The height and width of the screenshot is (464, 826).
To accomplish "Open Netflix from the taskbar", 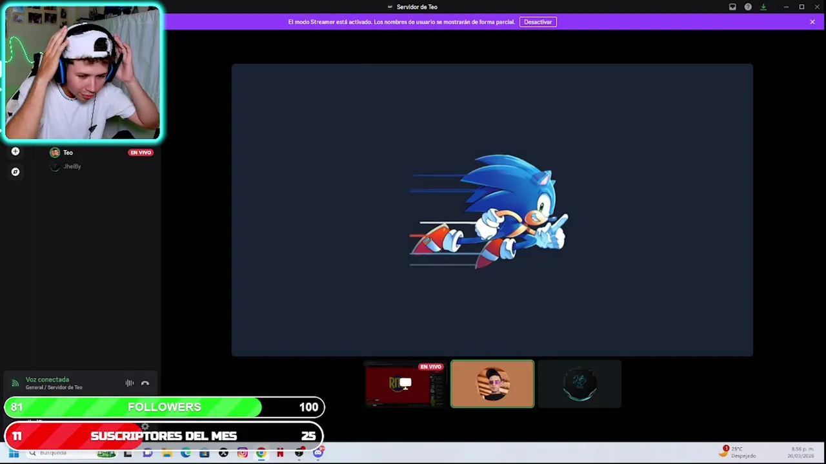I will (x=280, y=453).
